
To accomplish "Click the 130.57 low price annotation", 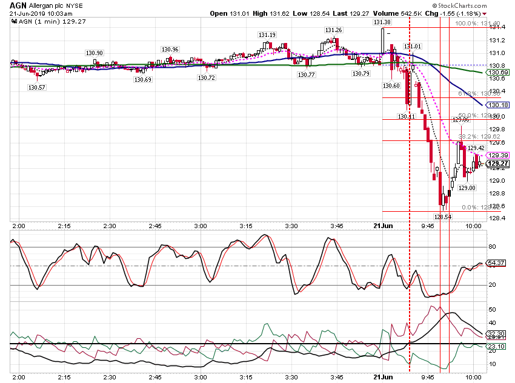I will point(37,88).
